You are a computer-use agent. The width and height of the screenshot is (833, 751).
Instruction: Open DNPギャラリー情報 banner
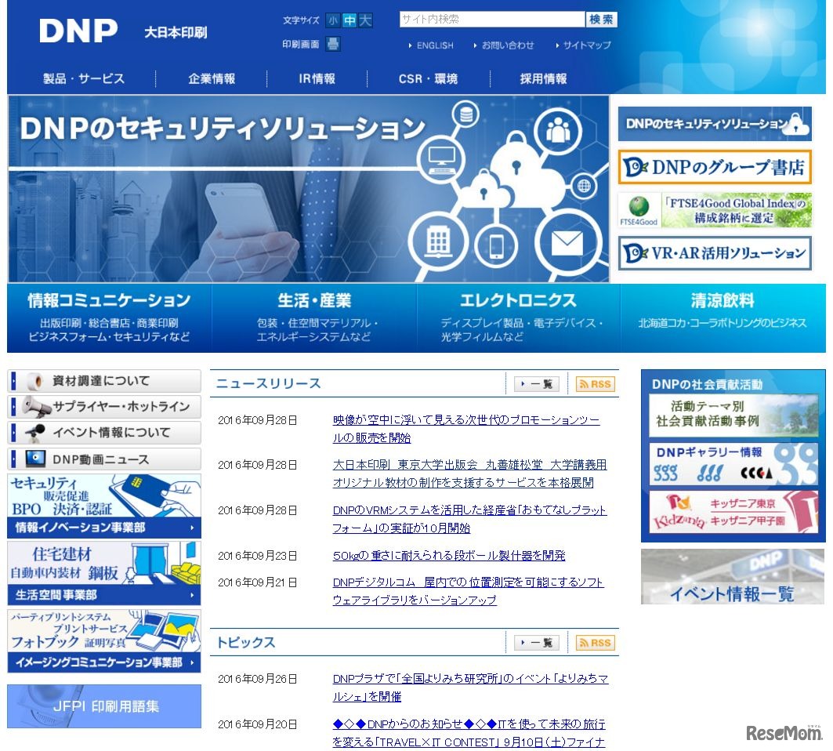coord(733,464)
